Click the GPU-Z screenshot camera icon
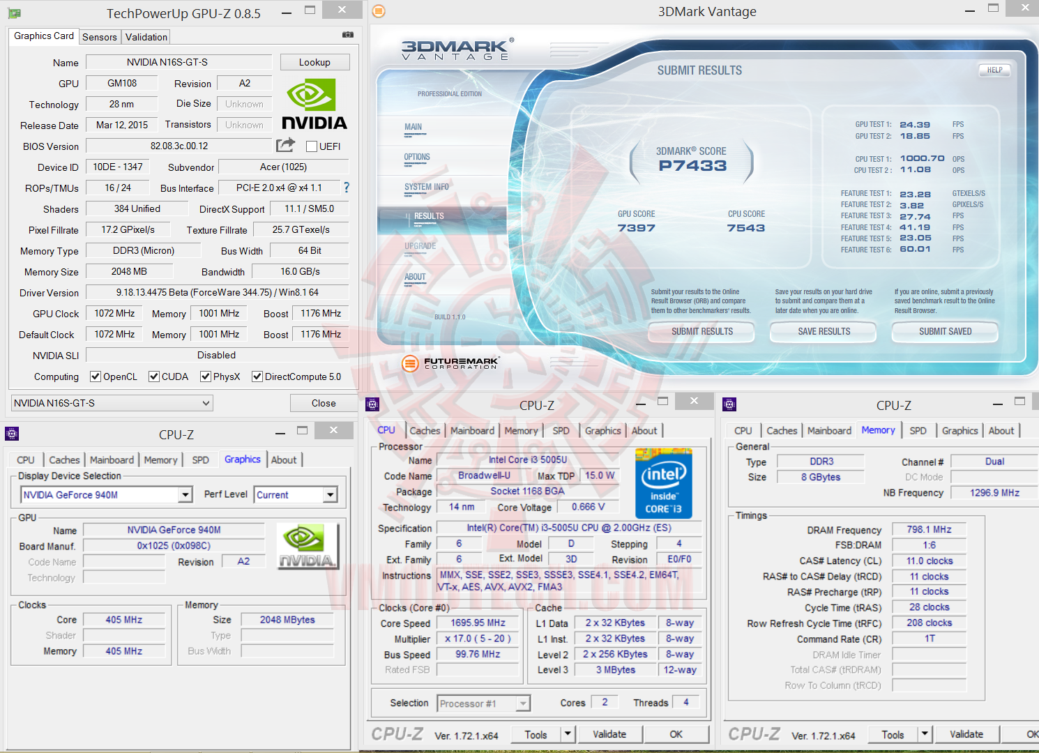Screen dimensions: 1039x753 [x=347, y=34]
